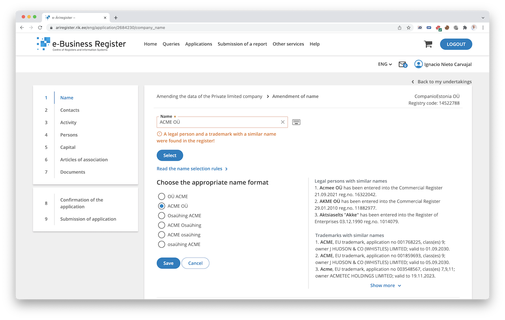505x320 pixels.
Task: Expand Show more similar trademarks
Action: (x=385, y=285)
